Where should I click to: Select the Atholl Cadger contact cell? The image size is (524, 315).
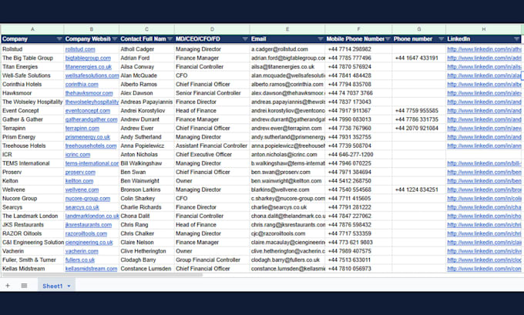click(x=146, y=49)
